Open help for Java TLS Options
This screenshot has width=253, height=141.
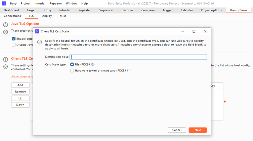pos(5,25)
